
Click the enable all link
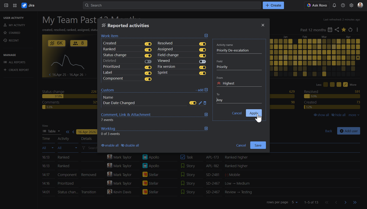pos(110,145)
